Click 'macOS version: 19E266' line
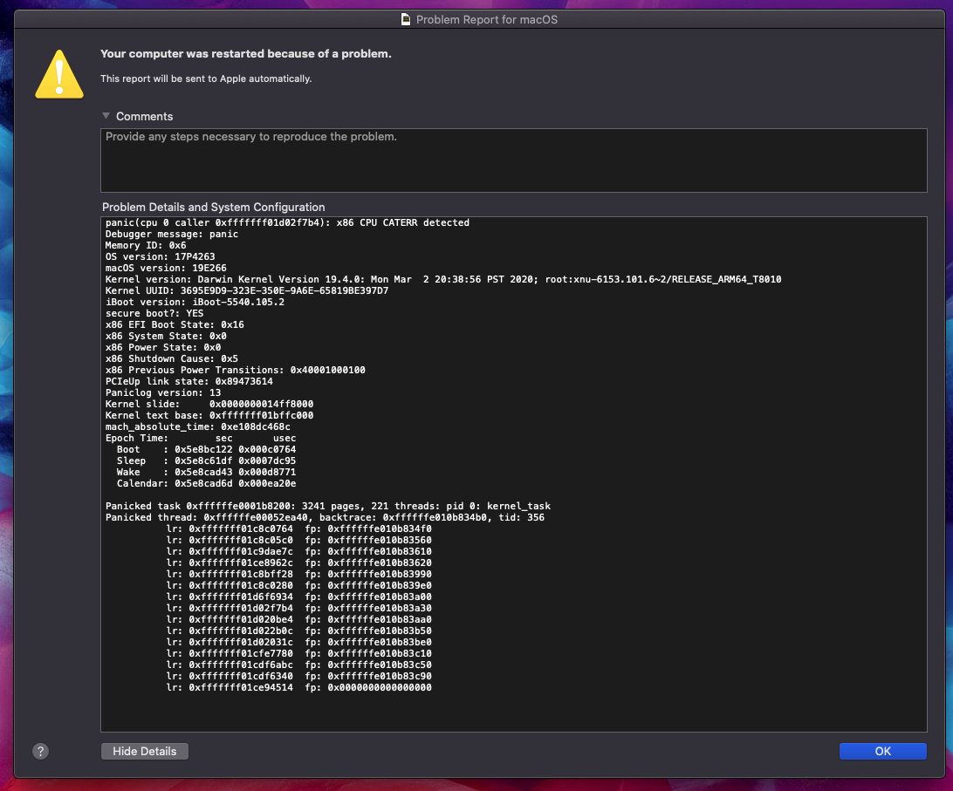953x791 pixels. coord(166,268)
